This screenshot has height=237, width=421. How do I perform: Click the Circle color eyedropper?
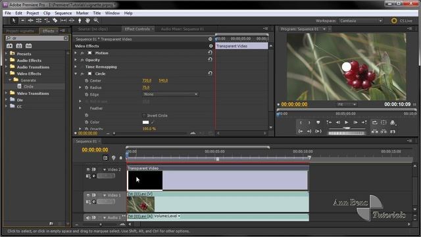[x=153, y=122]
